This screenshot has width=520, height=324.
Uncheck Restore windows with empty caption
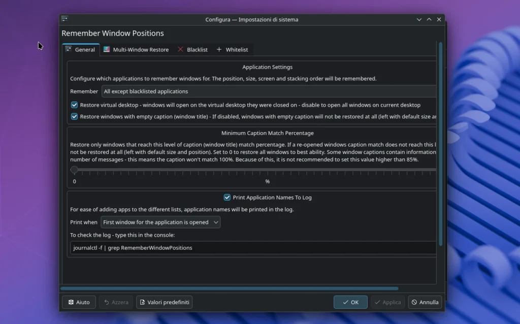(74, 116)
